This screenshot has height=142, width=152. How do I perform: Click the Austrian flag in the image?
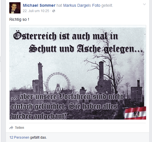(135, 113)
